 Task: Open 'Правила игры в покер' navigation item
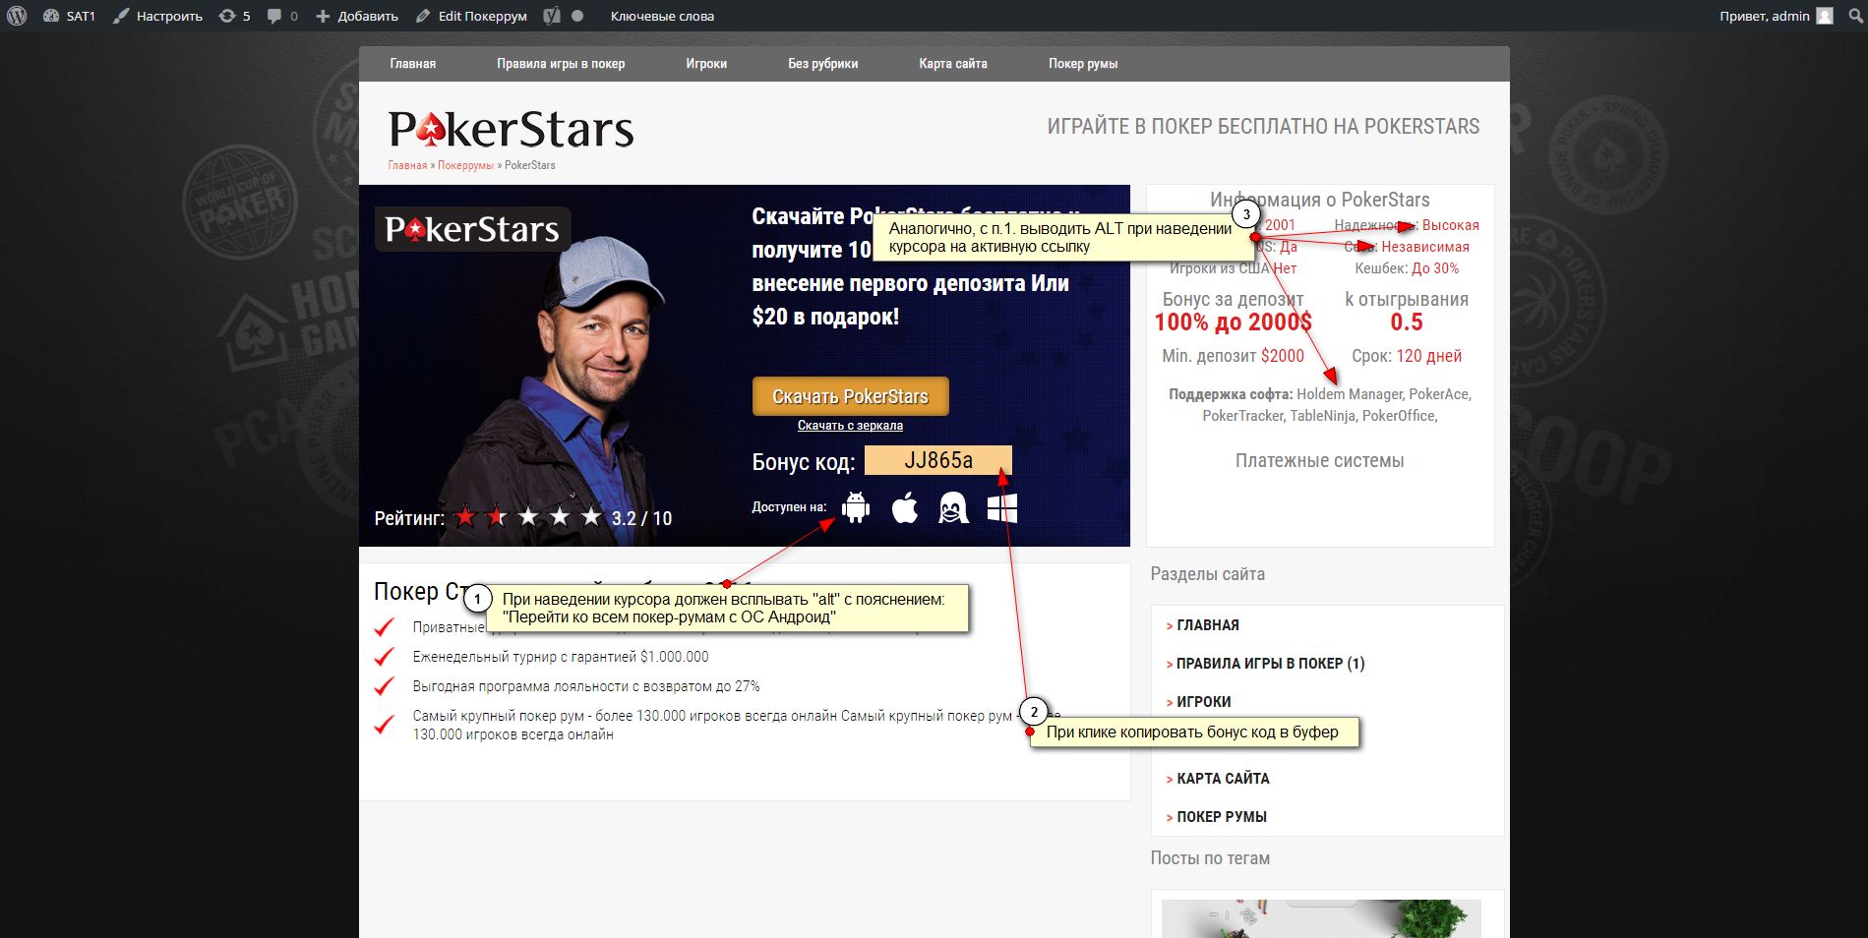[x=561, y=64]
